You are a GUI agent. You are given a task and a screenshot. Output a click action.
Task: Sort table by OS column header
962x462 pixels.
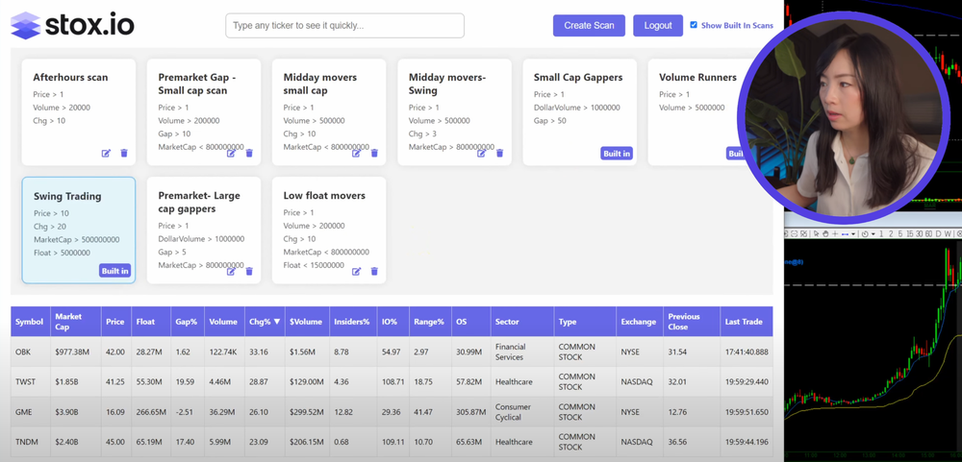(471, 322)
